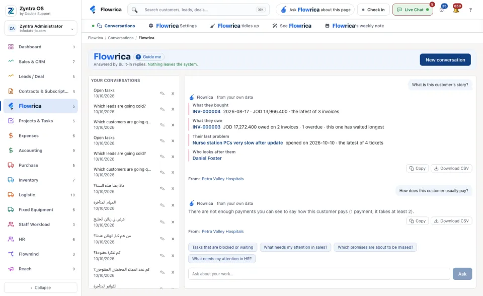
Task: Open Dashboard from the sidebar
Action: click(41, 47)
